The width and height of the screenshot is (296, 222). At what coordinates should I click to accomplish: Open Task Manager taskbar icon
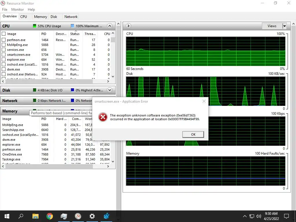click(x=64, y=216)
